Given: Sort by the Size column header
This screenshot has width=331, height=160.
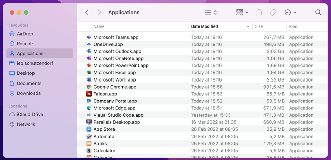Looking at the screenshot, I should [x=259, y=26].
